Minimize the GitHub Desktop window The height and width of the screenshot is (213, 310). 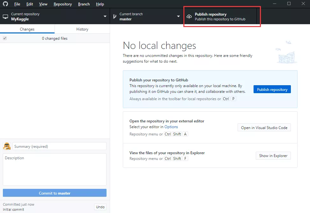(x=275, y=4)
